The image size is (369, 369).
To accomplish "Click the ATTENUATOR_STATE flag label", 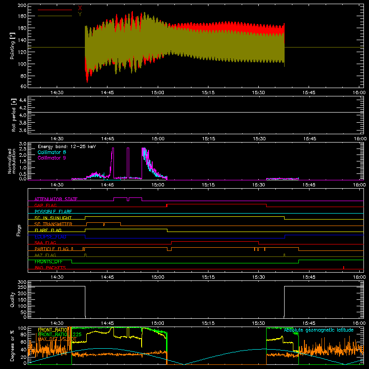I will click(56, 199).
